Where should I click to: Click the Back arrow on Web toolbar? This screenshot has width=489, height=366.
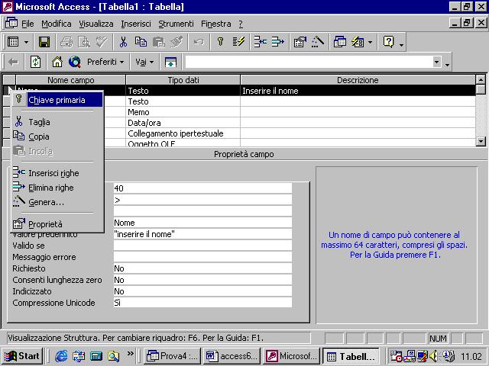[x=13, y=63]
